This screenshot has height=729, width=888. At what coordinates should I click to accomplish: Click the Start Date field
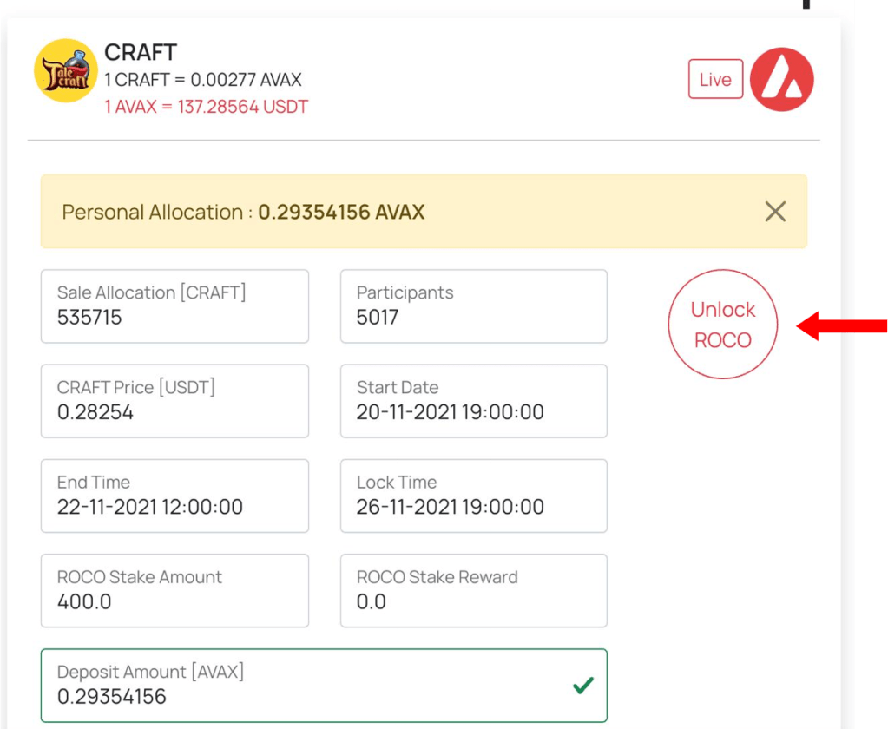(473, 401)
